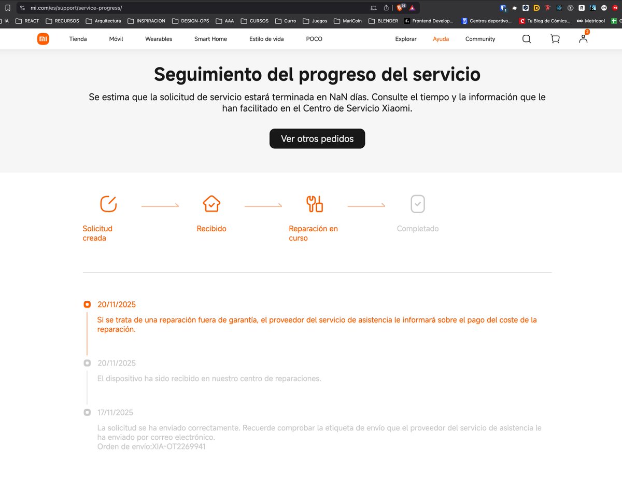Click the Reparación en curso tools icon
The image size is (622, 489).
(x=315, y=204)
